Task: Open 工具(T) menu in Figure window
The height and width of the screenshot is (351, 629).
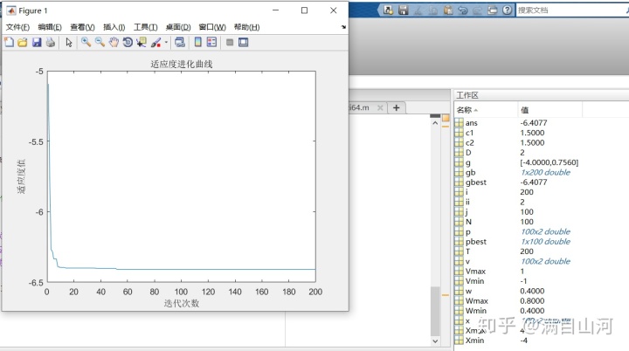Action: click(x=145, y=27)
